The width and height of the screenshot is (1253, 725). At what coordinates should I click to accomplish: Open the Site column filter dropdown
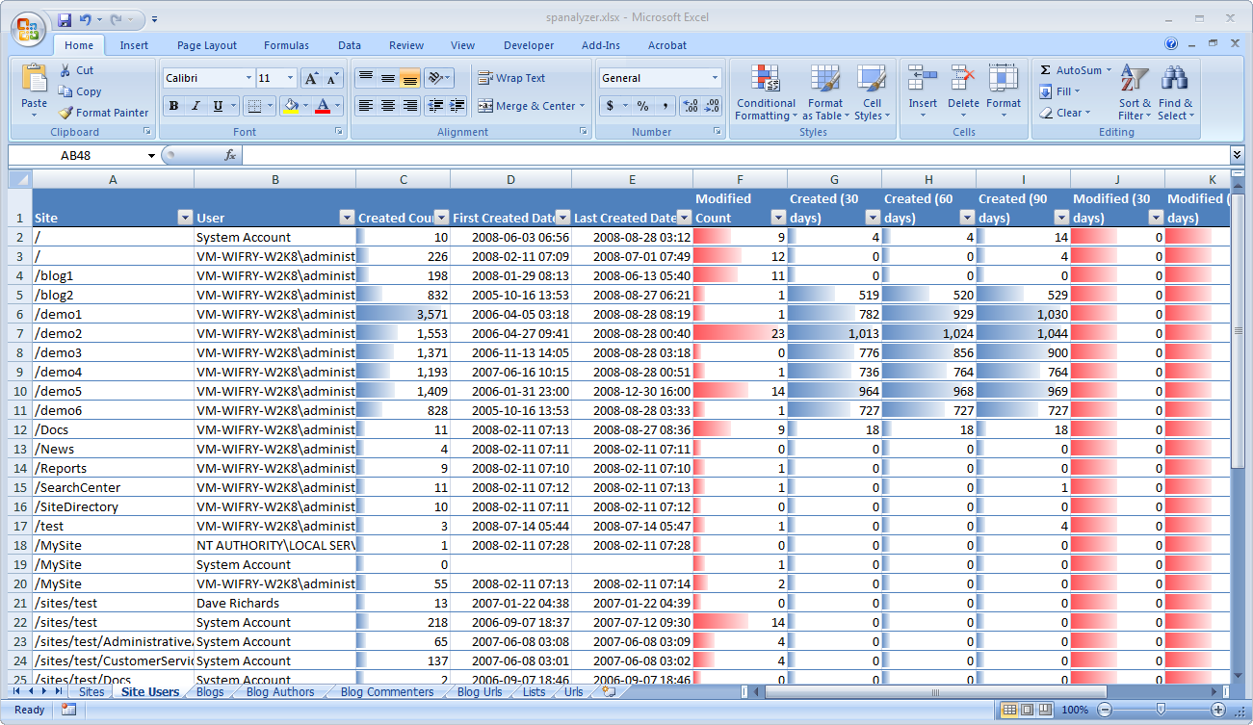click(185, 218)
